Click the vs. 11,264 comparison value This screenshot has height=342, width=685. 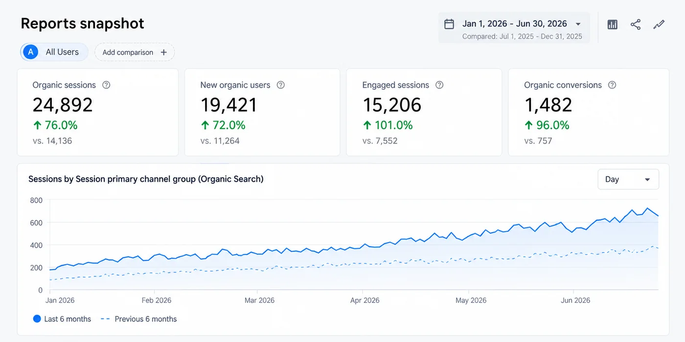tap(220, 141)
